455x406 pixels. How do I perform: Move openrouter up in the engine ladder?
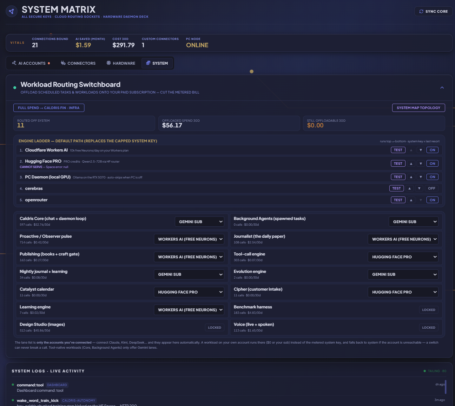(x=411, y=200)
